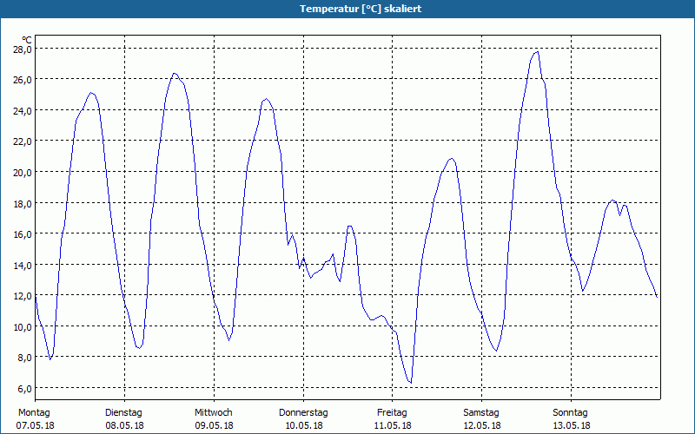Click the Freitag day label
This screenshot has height=434, width=695.
[x=392, y=413]
